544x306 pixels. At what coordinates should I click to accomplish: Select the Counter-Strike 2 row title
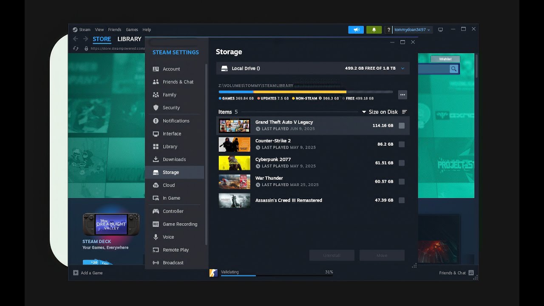(273, 141)
